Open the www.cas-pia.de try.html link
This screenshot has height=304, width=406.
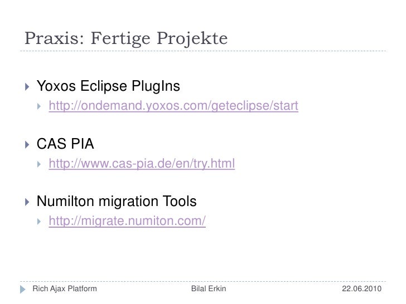(x=142, y=164)
